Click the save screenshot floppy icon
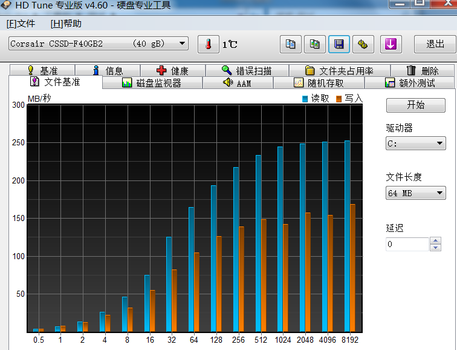Viewport: 457px width, 350px height. pos(339,44)
